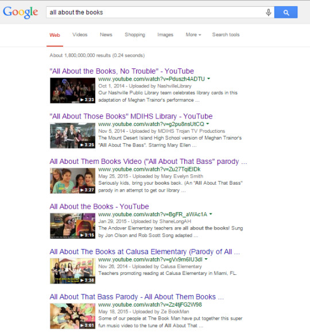
Task: Click 'Uploaded by Mary Evelyn Smith' text
Action: point(168,176)
